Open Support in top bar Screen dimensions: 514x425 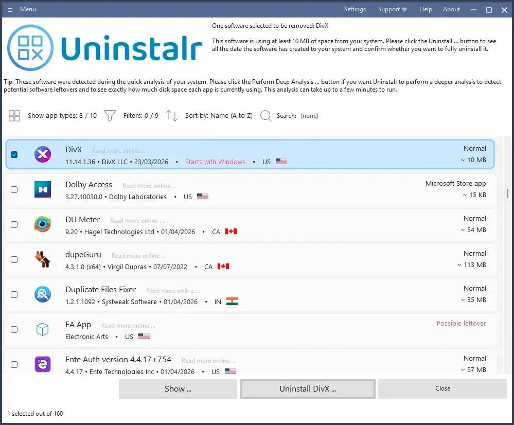point(393,9)
